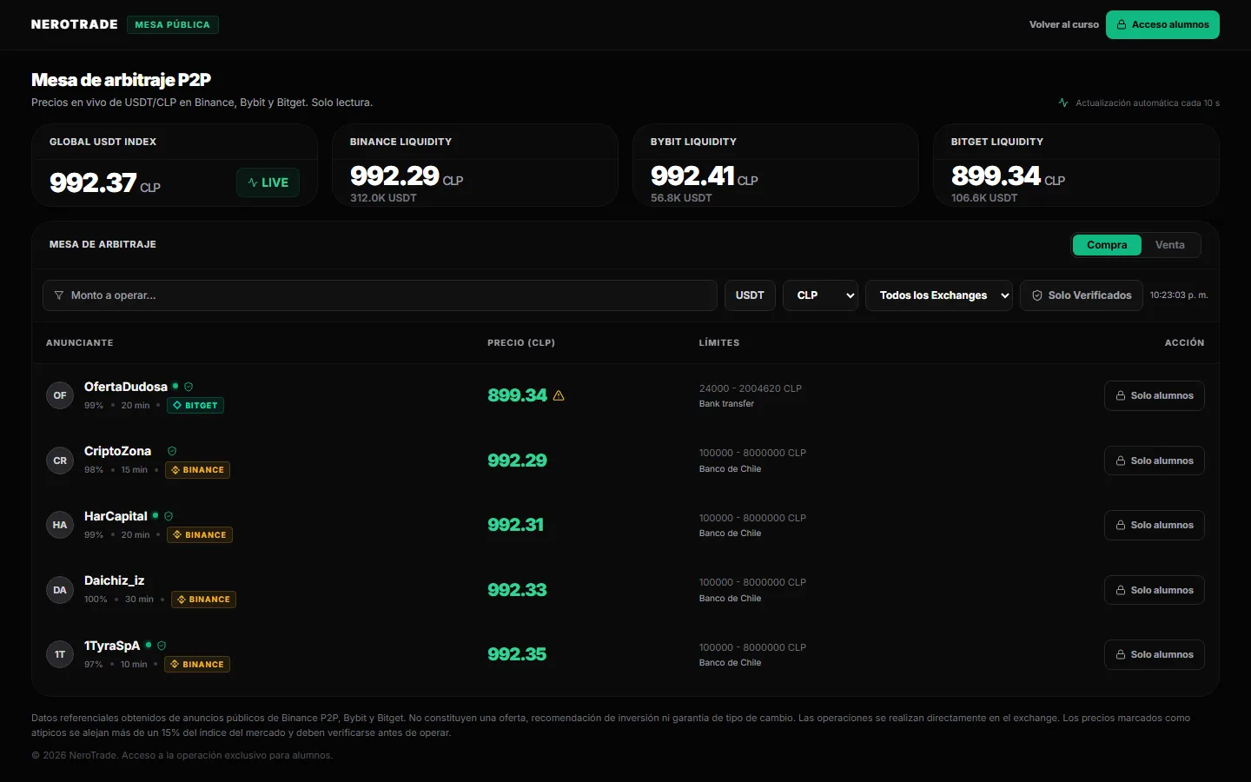The width and height of the screenshot is (1251, 782).
Task: Toggle the Solo Verificados filter
Action: point(1082,295)
